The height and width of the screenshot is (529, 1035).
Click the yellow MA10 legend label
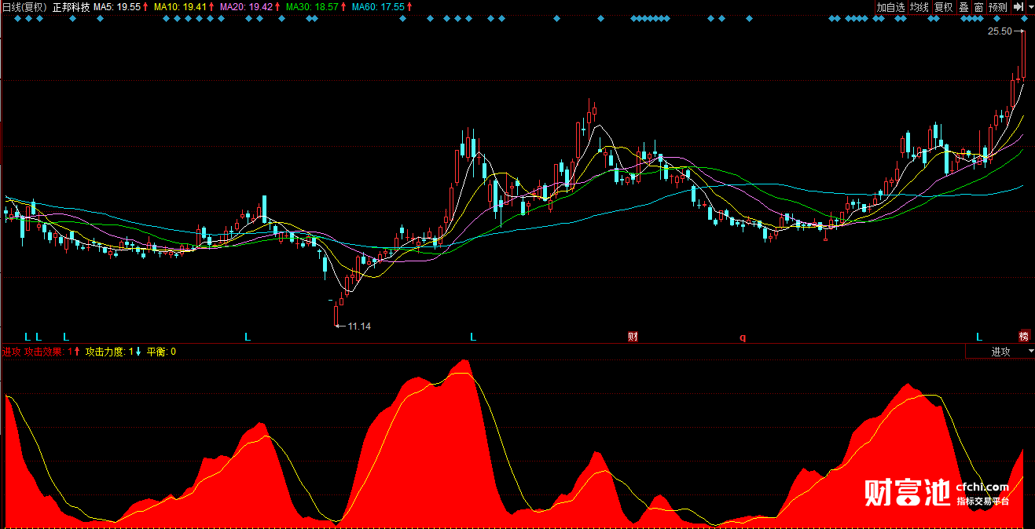[180, 7]
